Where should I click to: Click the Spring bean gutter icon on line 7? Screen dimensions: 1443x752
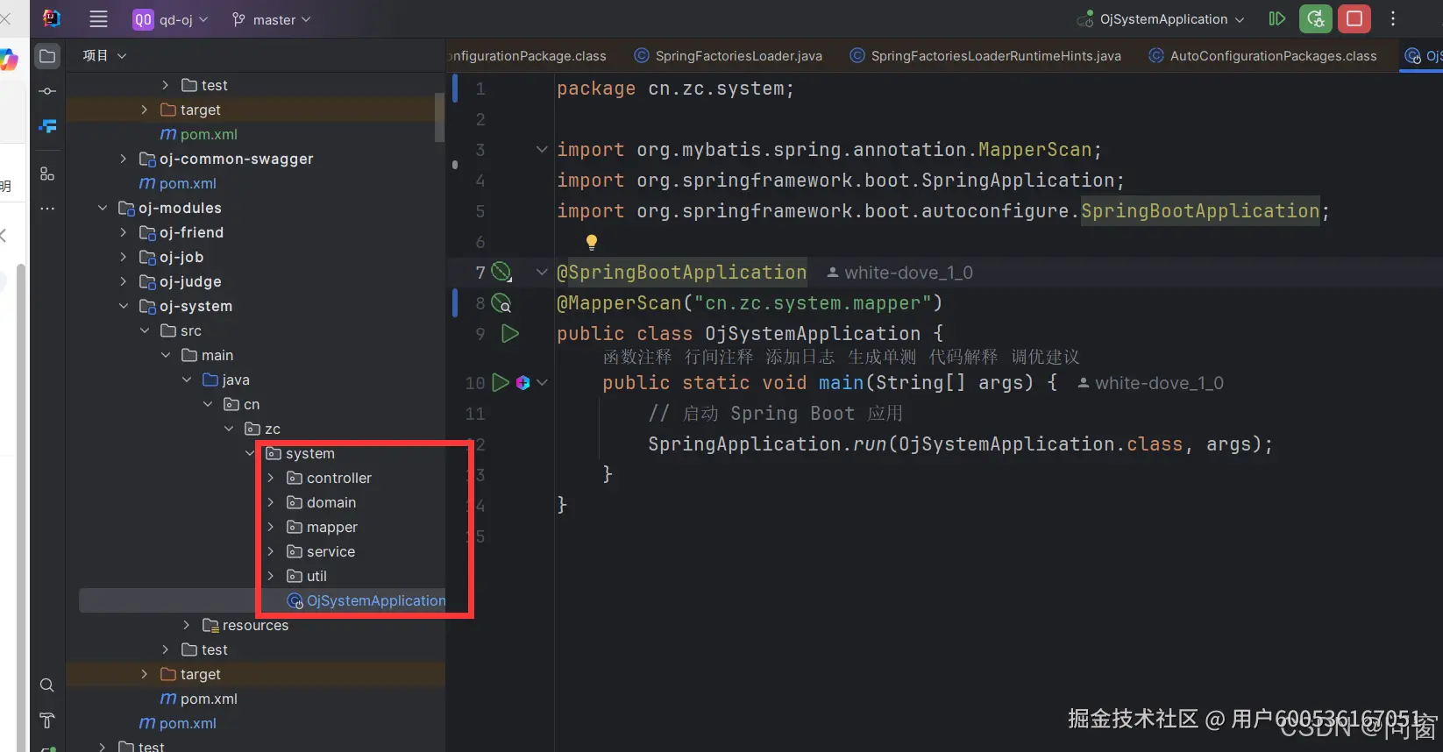[501, 272]
